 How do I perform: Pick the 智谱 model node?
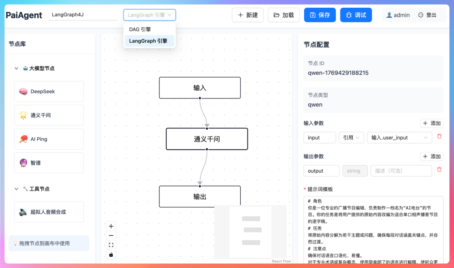point(49,163)
